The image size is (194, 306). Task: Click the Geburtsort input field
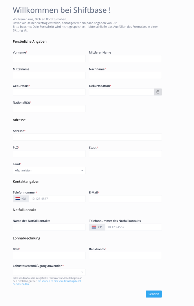(x=49, y=92)
